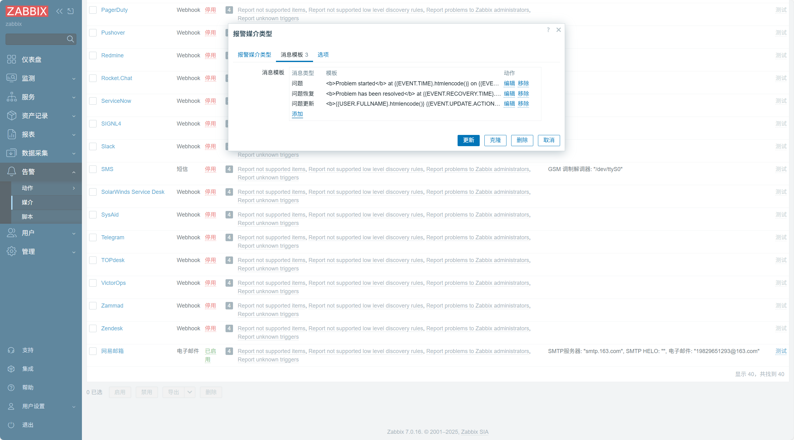Click the 告警 bell icon
The height and width of the screenshot is (440, 794).
[12, 171]
